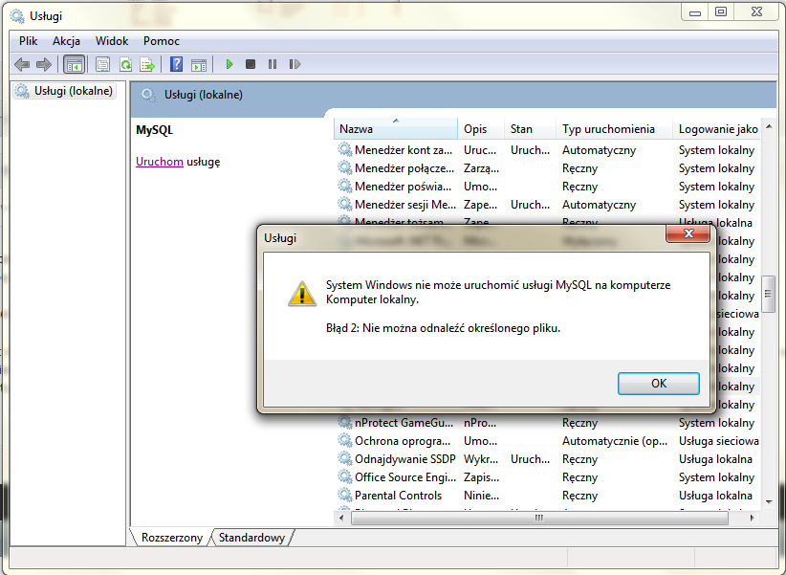
Task: Click the horizontal scrollbar left arrow
Action: 341,518
